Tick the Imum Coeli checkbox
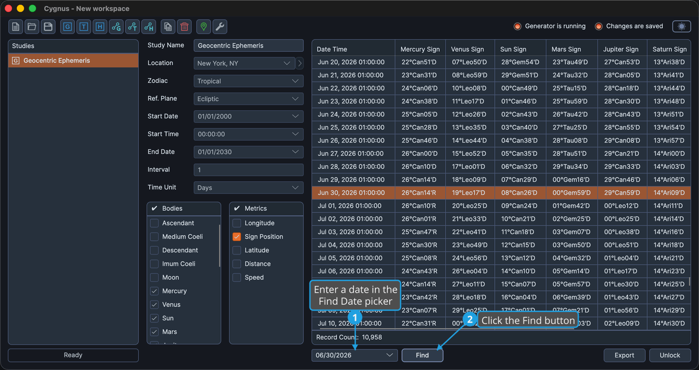This screenshot has height=370, width=699. click(x=154, y=264)
